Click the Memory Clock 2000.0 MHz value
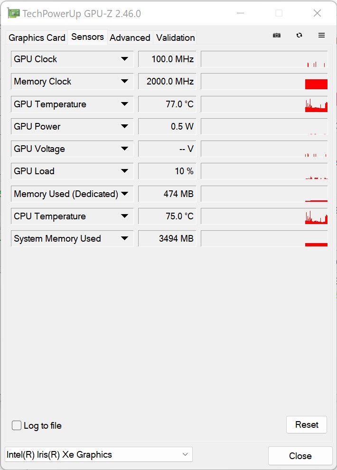337x470 pixels. click(x=167, y=82)
